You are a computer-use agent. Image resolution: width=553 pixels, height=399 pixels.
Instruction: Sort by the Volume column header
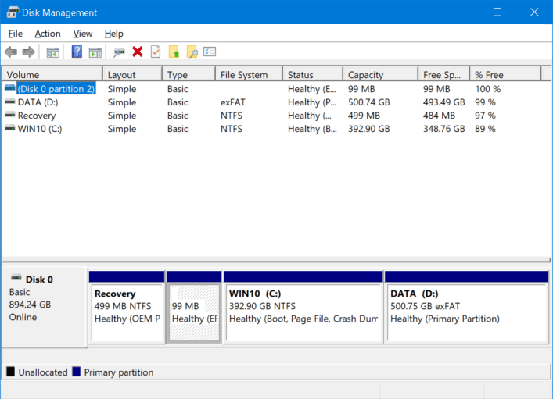tap(52, 75)
